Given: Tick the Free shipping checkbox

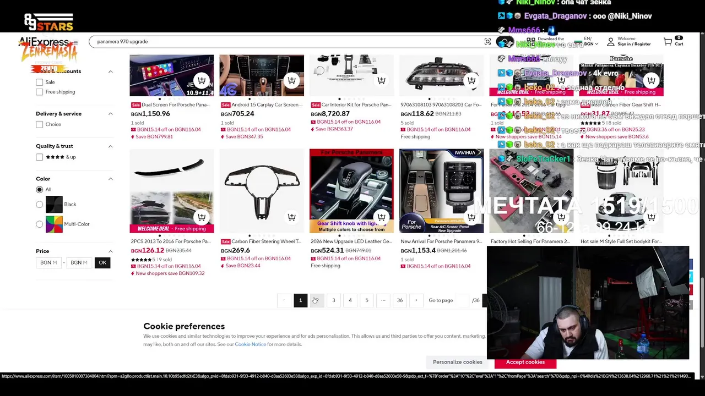Looking at the screenshot, I should tap(39, 92).
